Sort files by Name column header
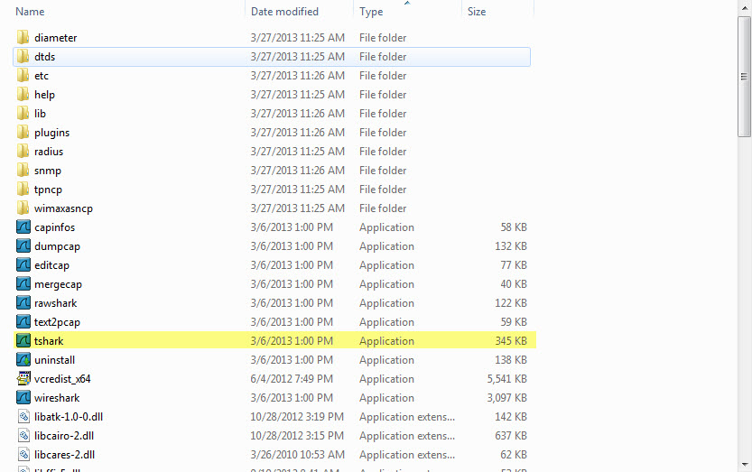 coord(126,12)
